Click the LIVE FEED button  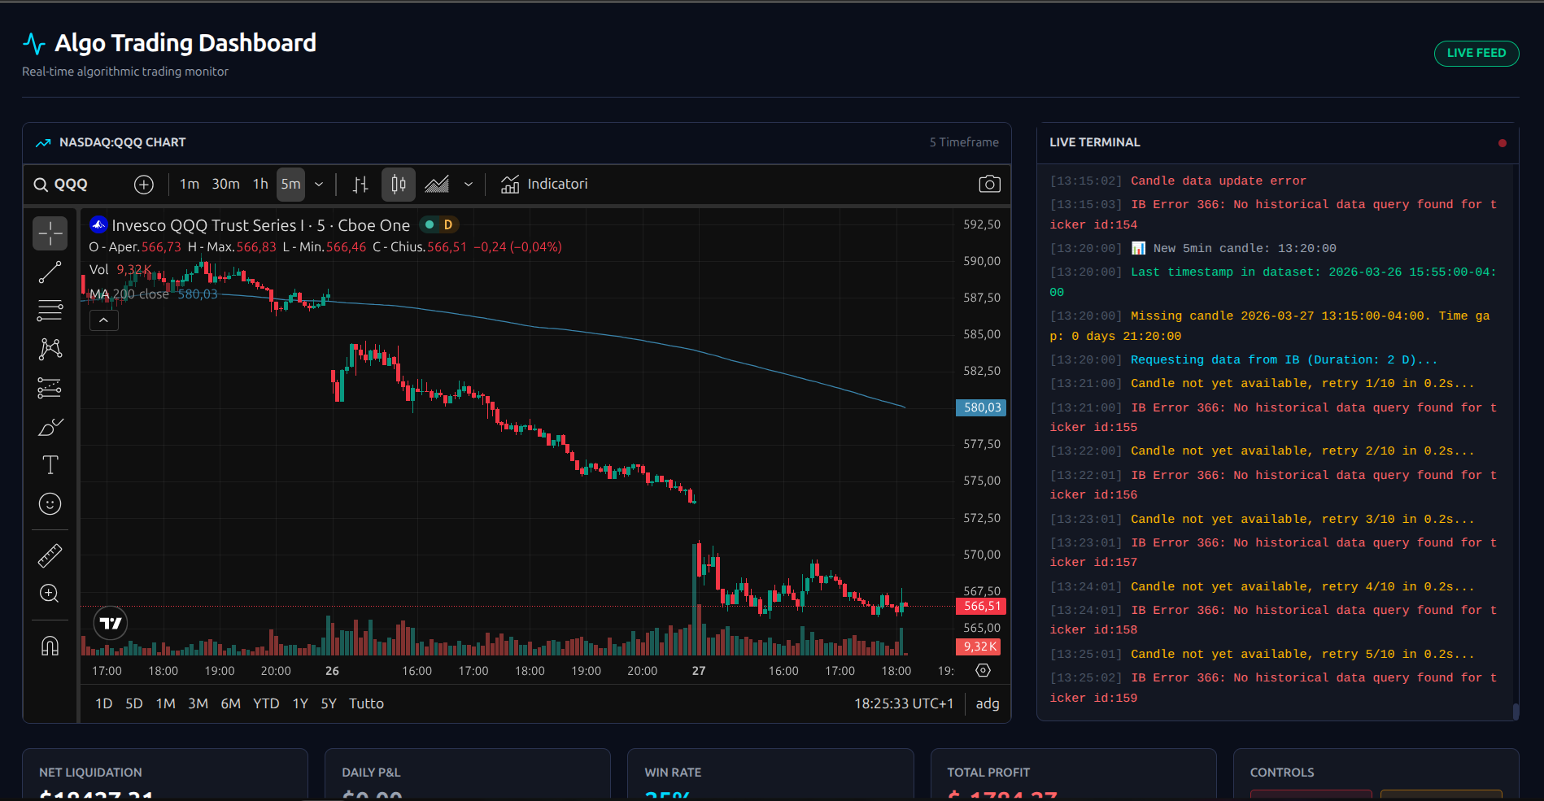pyautogui.click(x=1476, y=53)
